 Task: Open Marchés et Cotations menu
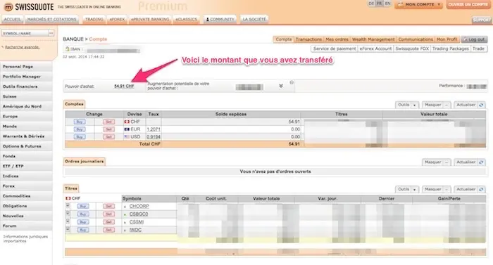[52, 19]
